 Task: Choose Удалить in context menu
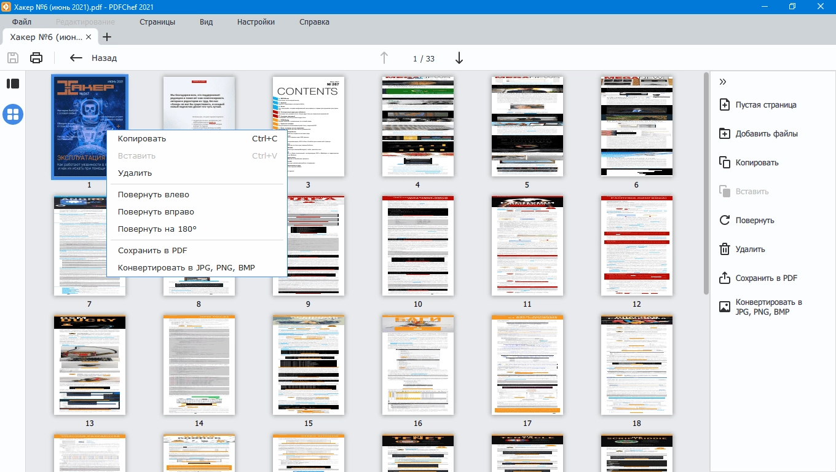[197, 173]
